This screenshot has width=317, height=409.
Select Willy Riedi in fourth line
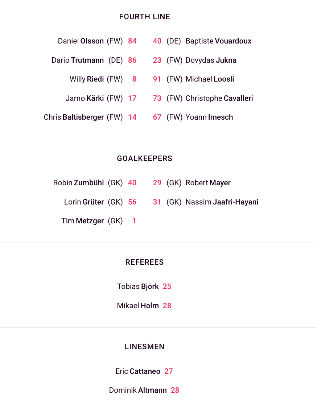point(87,79)
